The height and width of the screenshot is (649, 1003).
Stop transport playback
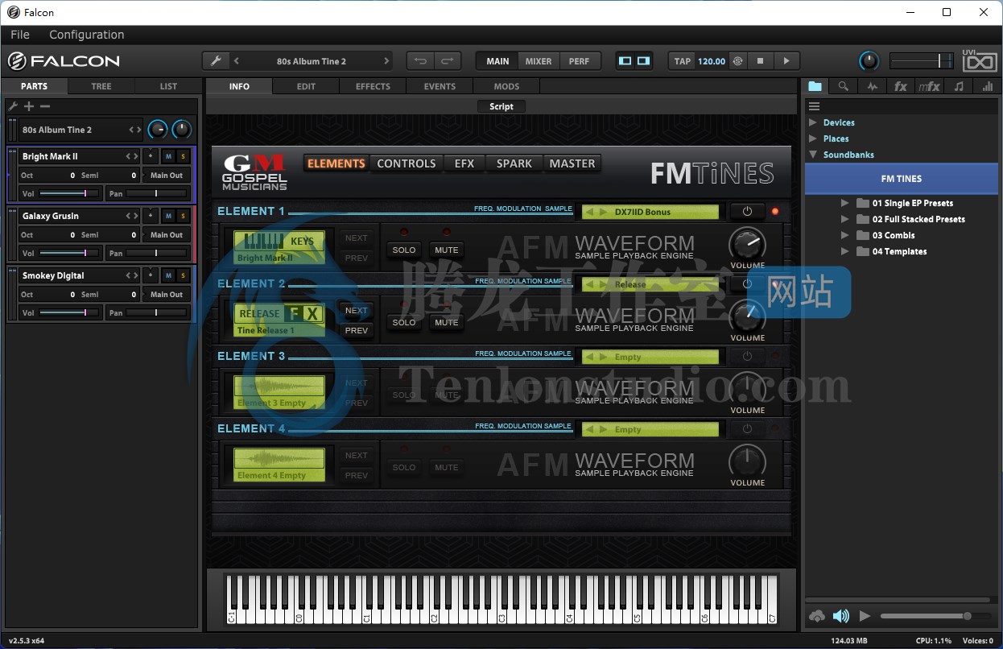pos(761,61)
